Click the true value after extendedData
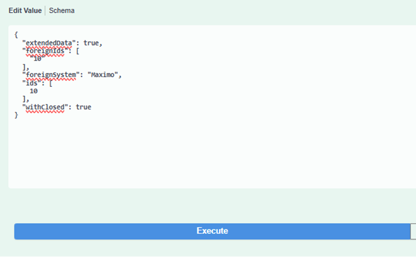Screen dimensions: 416x257 (x=91, y=43)
